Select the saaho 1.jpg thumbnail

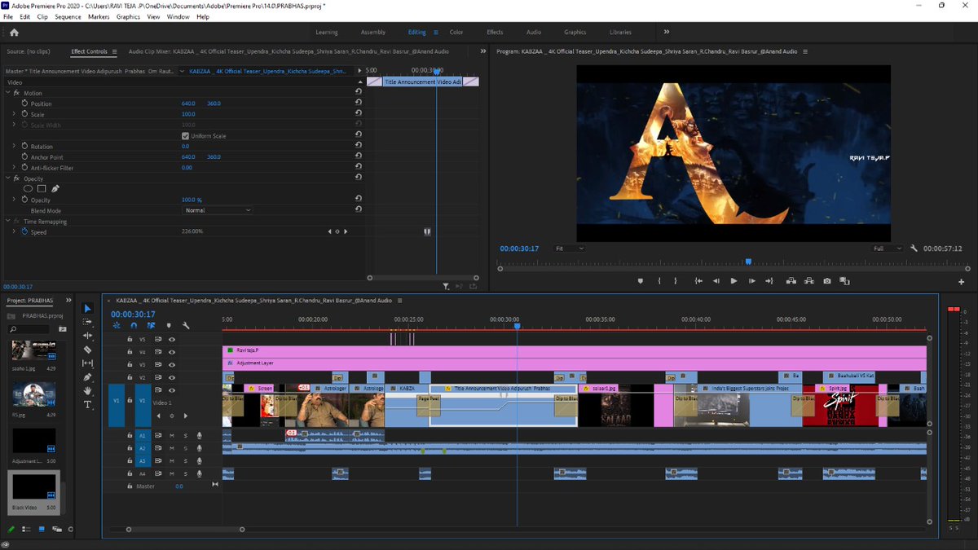[33, 351]
